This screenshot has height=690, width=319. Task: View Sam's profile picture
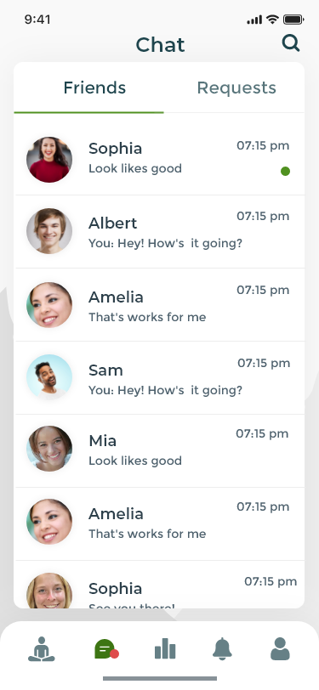tap(49, 377)
